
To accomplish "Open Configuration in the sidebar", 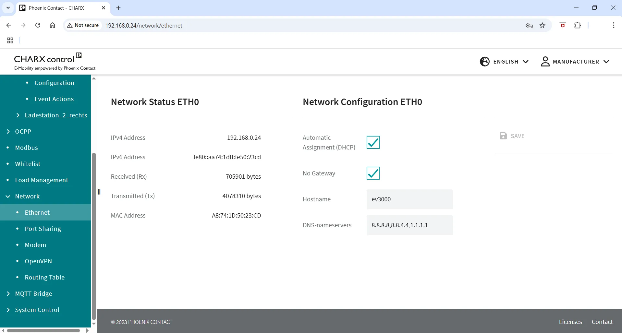I will [54, 83].
